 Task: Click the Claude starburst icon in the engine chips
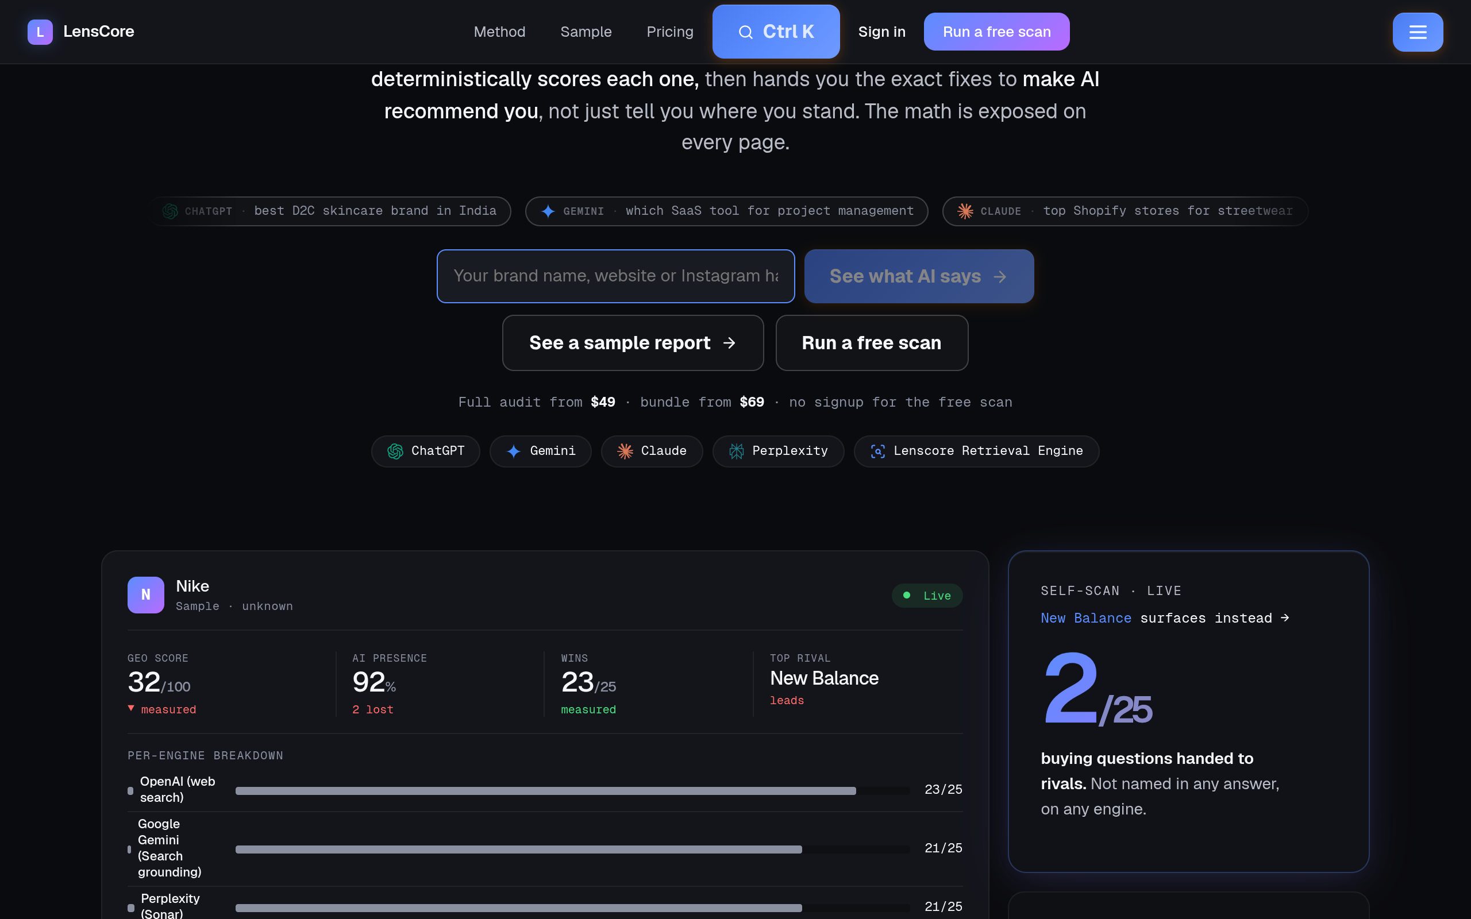[625, 451]
